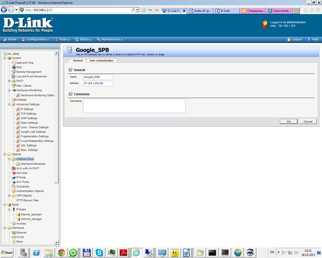The height and width of the screenshot is (258, 322).
Task: Cancel editing the Google_SPB address
Action: (308, 121)
